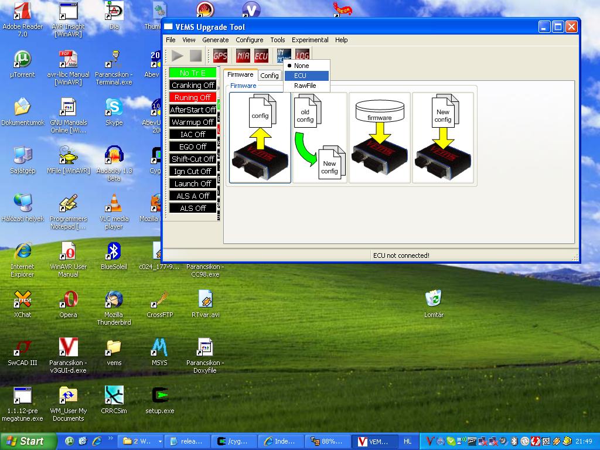Image resolution: width=600 pixels, height=450 pixels.
Task: Click the IAC Off indicator
Action: [x=193, y=134]
